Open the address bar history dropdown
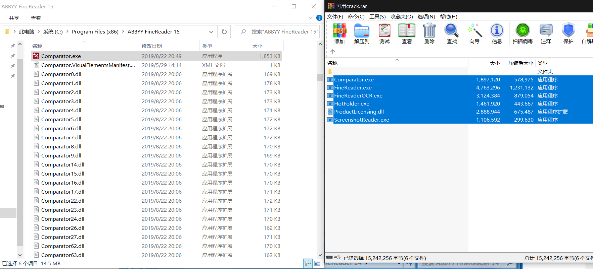 pos(211,32)
